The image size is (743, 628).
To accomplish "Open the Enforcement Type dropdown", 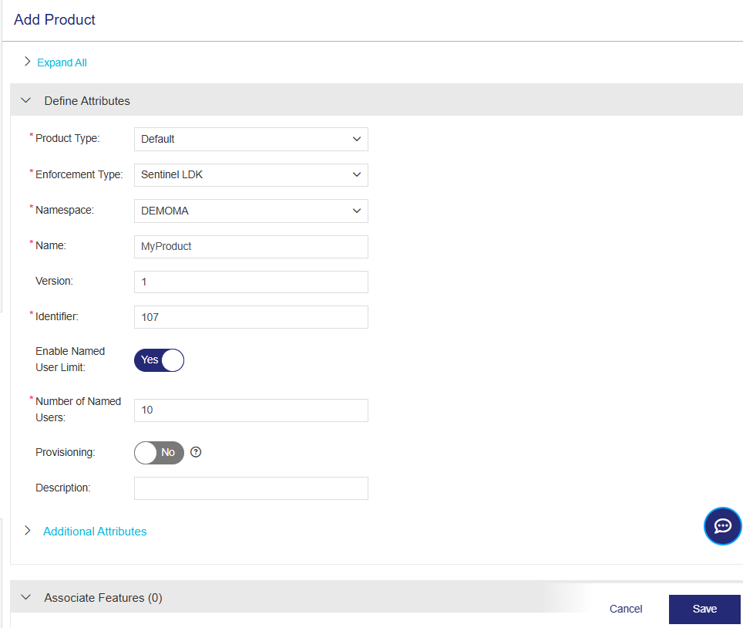I will (250, 175).
